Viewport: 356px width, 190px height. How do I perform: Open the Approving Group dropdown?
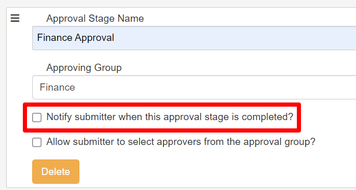[194, 87]
